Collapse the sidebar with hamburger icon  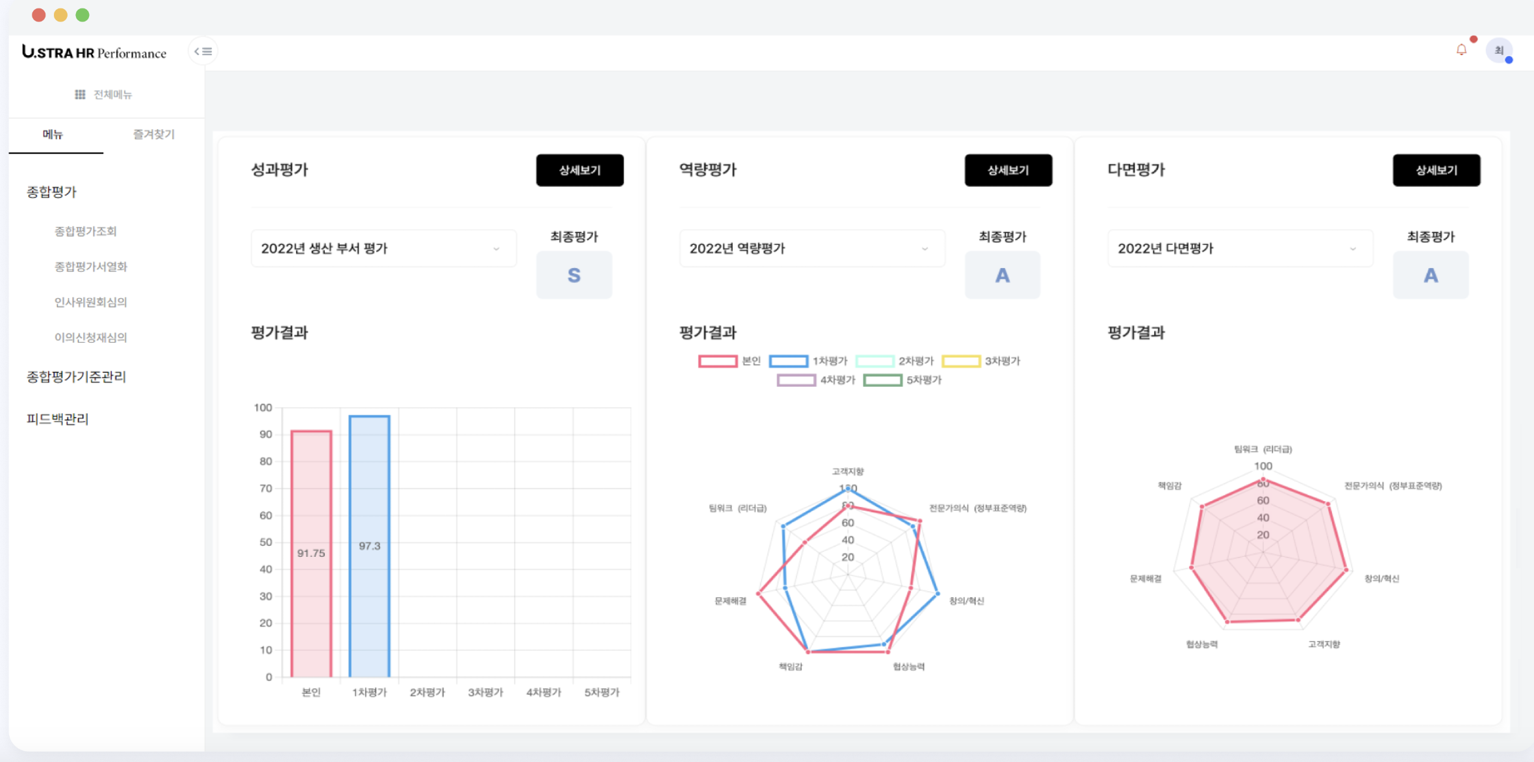pyautogui.click(x=203, y=51)
